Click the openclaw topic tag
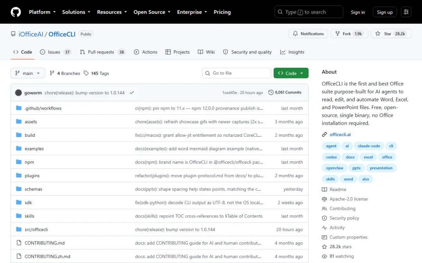This screenshot has height=263, width=422. (334, 168)
